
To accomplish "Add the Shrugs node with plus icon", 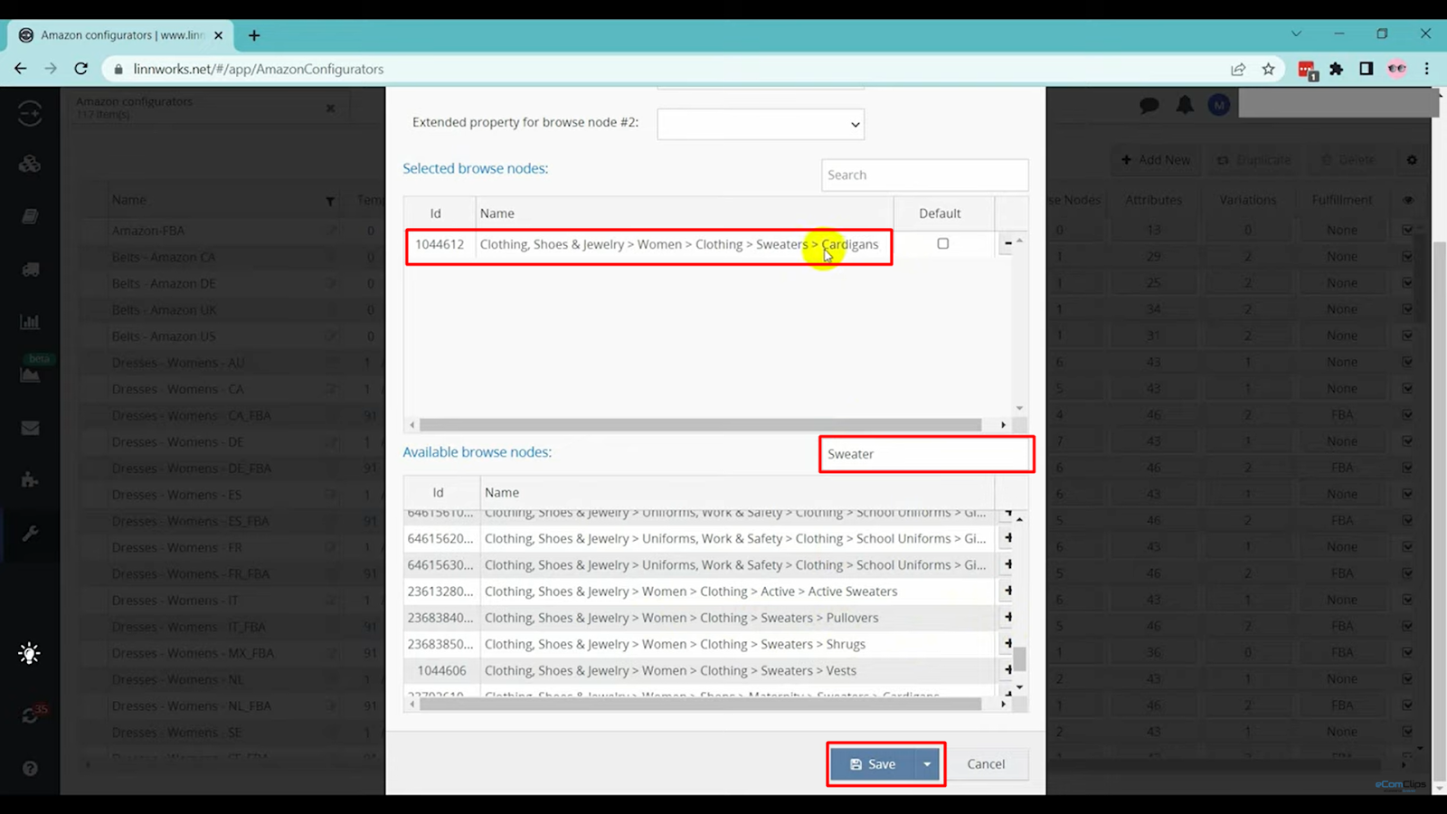I will coord(1007,643).
